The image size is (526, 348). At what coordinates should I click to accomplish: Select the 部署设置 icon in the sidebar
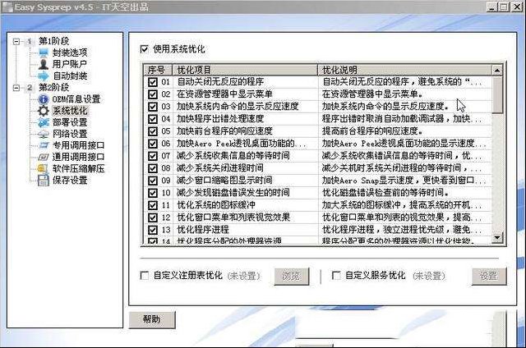tap(44, 122)
